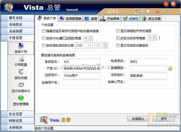Edit the 产品 ID field
Viewport: 181px width, 132px height.
click(x=82, y=68)
